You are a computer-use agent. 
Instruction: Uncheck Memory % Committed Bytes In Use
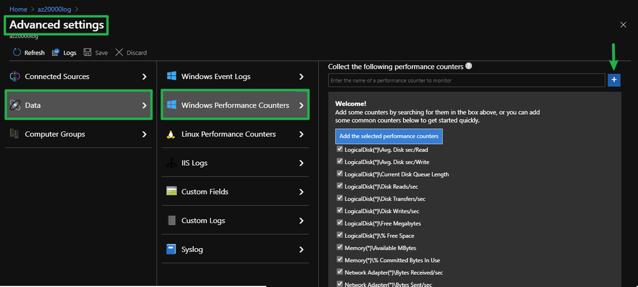(x=340, y=260)
